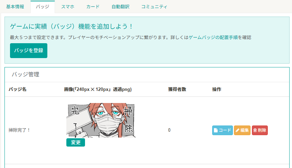
Task: Select the バッジ tab
Action: (43, 7)
